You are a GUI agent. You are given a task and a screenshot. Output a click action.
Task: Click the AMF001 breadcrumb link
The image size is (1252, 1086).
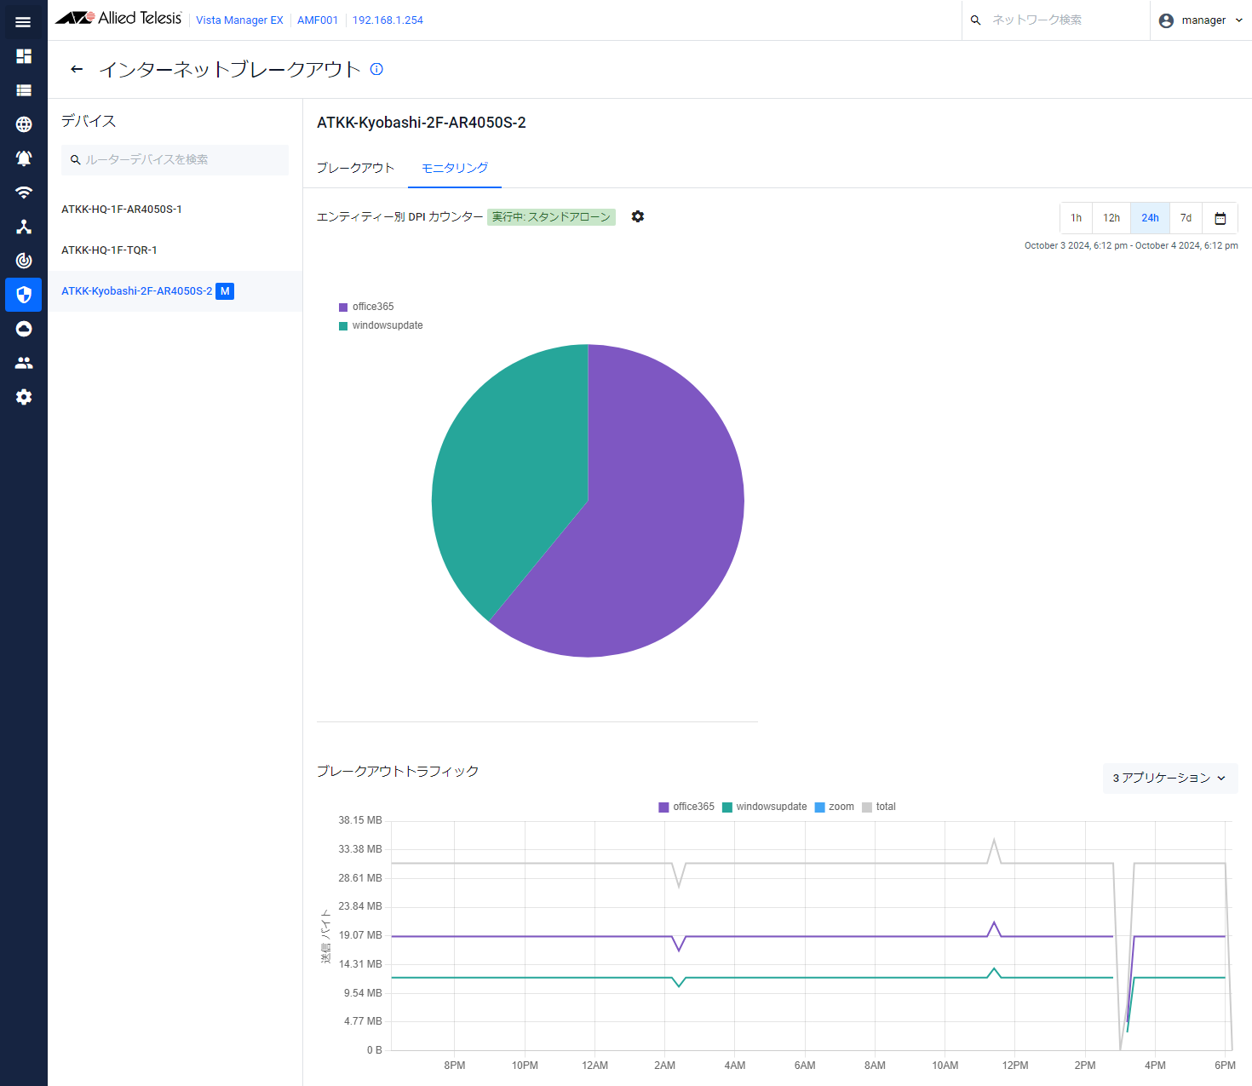click(x=318, y=20)
